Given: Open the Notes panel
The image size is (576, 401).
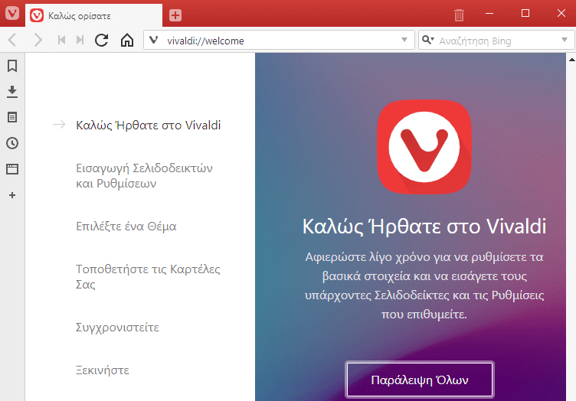Looking at the screenshot, I should (12, 117).
